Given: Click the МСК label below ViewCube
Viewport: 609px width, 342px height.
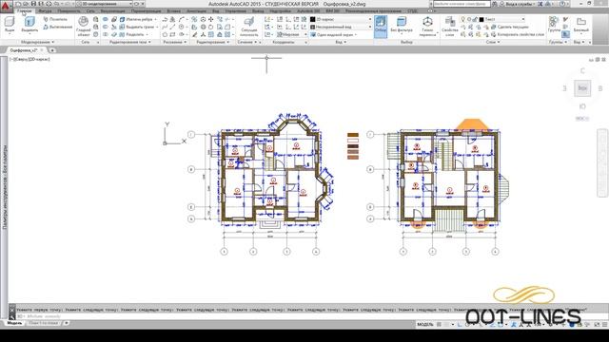Looking at the screenshot, I should [x=581, y=119].
